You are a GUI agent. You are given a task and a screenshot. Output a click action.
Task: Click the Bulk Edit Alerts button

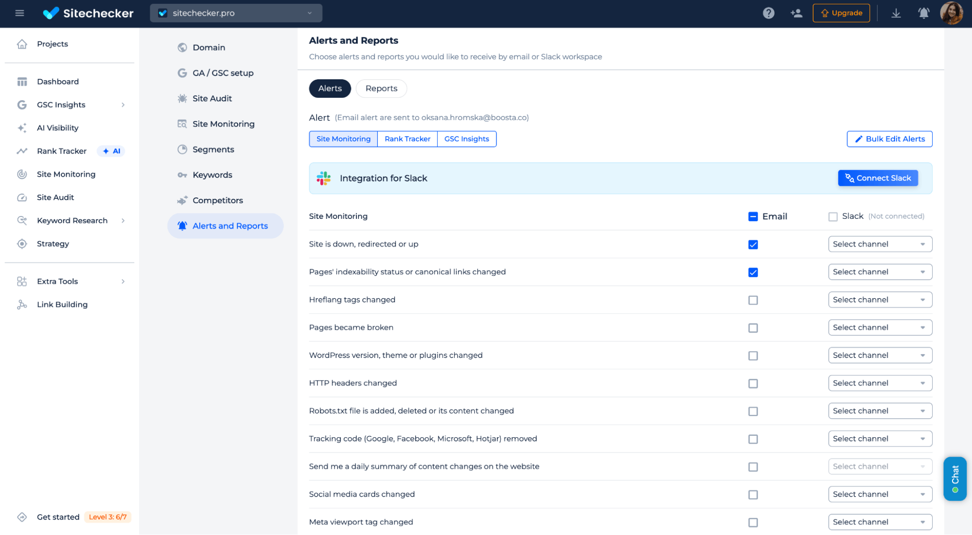point(889,139)
